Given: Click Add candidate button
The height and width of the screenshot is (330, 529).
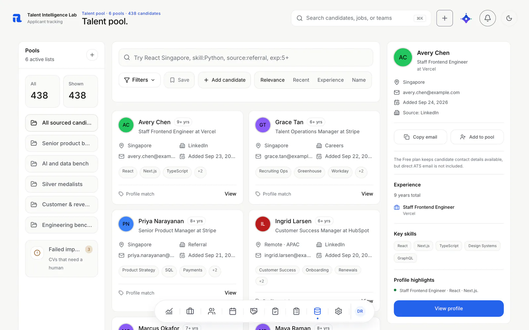Looking at the screenshot, I should 224,80.
